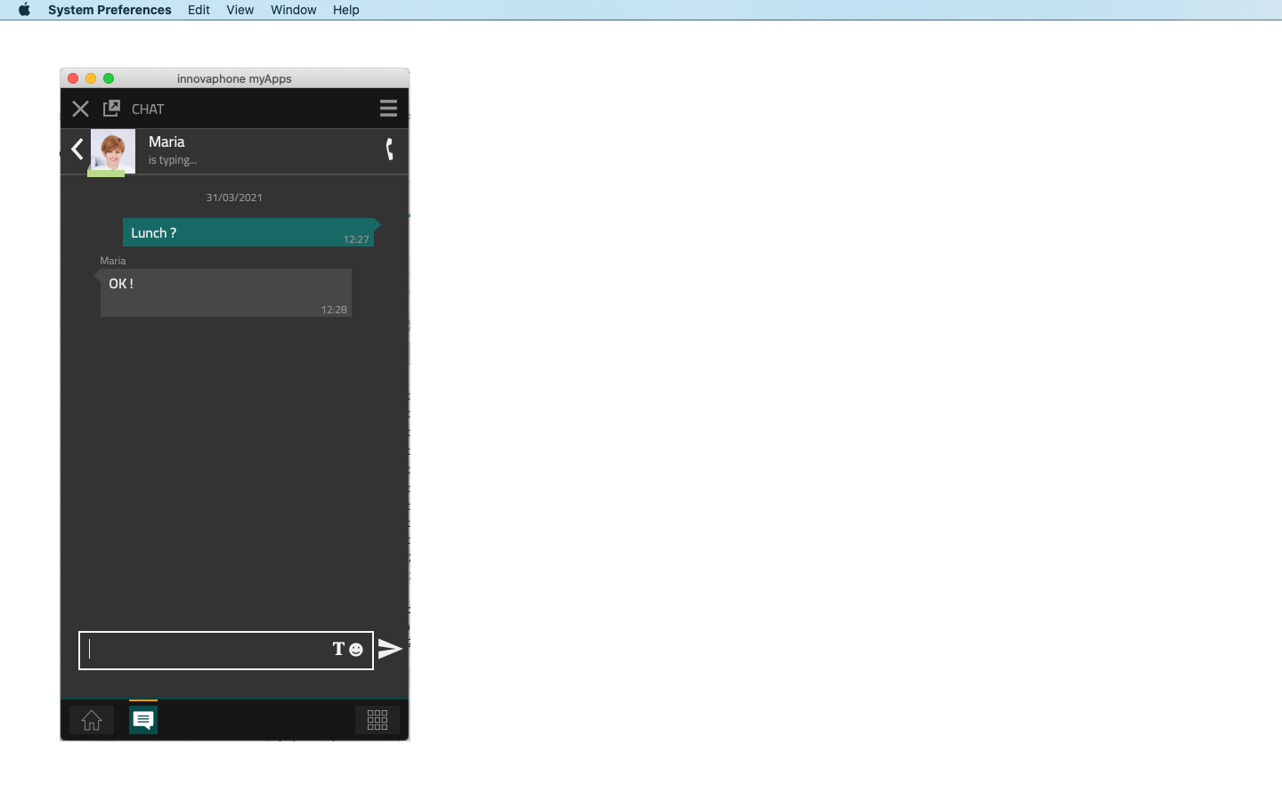Minimize the innovaphone myApps window
The image size is (1282, 801).
pyautogui.click(x=91, y=78)
